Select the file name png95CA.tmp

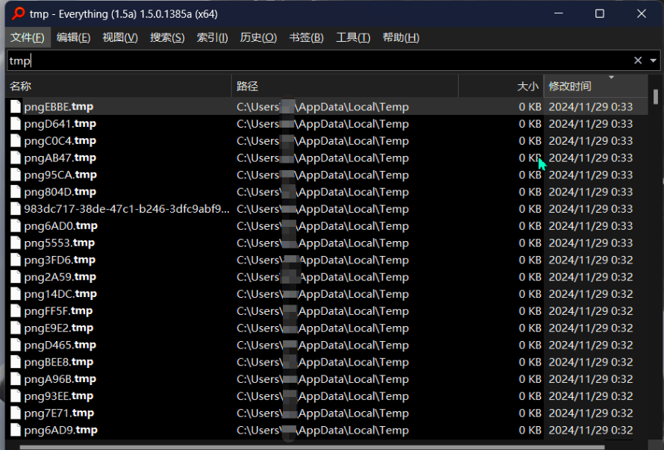(x=60, y=175)
